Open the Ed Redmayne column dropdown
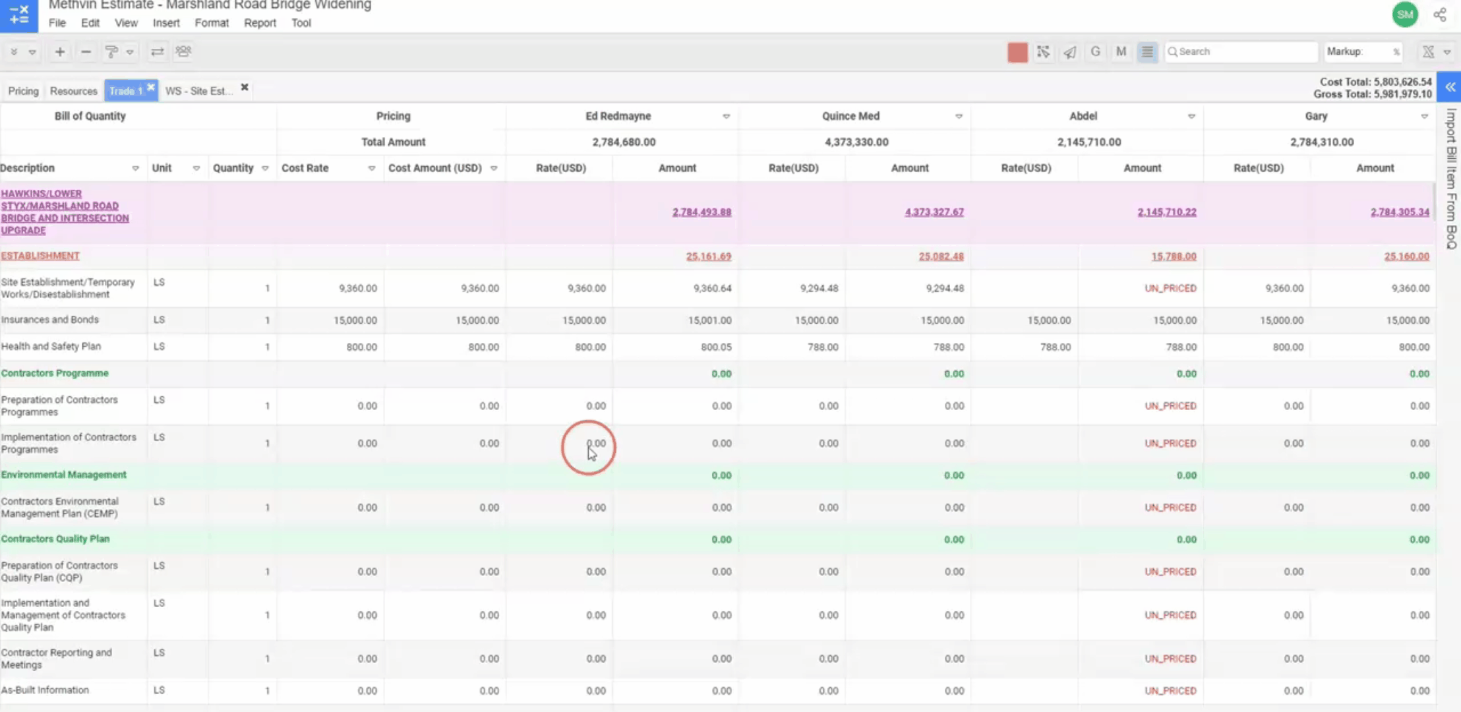The height and width of the screenshot is (712, 1461). coord(726,117)
